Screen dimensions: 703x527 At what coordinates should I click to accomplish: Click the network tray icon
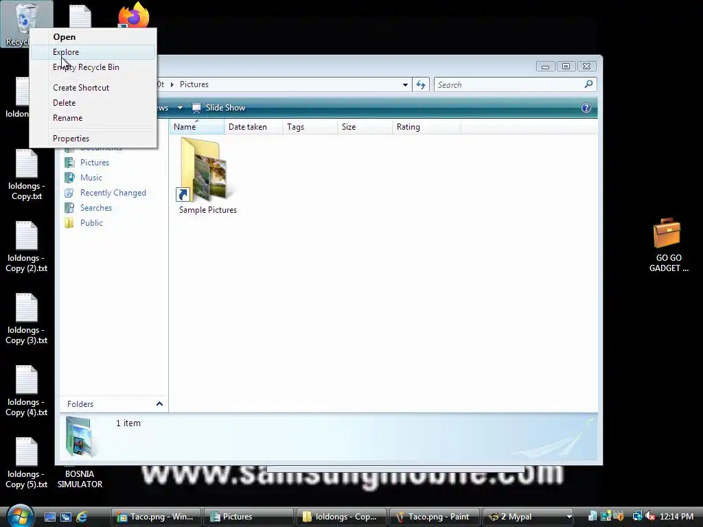[637, 516]
